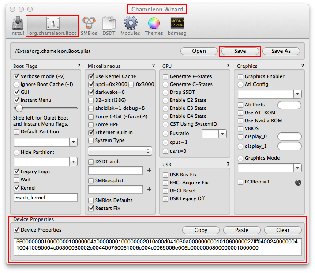Click the display_1 value field

point(289,146)
